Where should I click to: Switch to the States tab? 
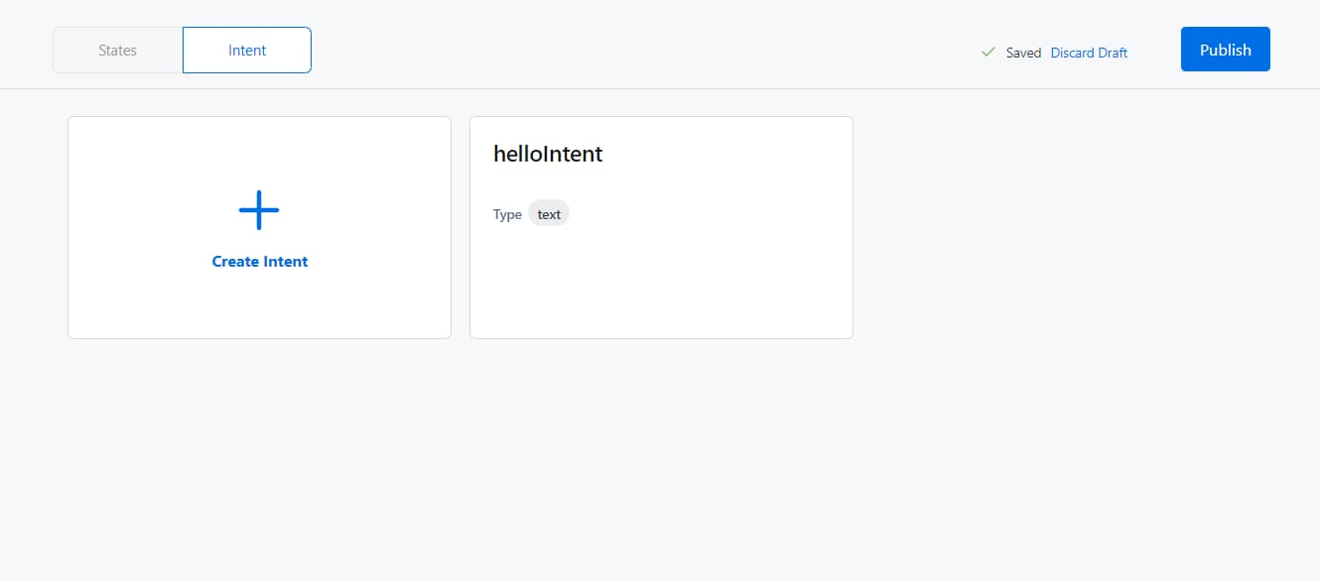pos(118,50)
